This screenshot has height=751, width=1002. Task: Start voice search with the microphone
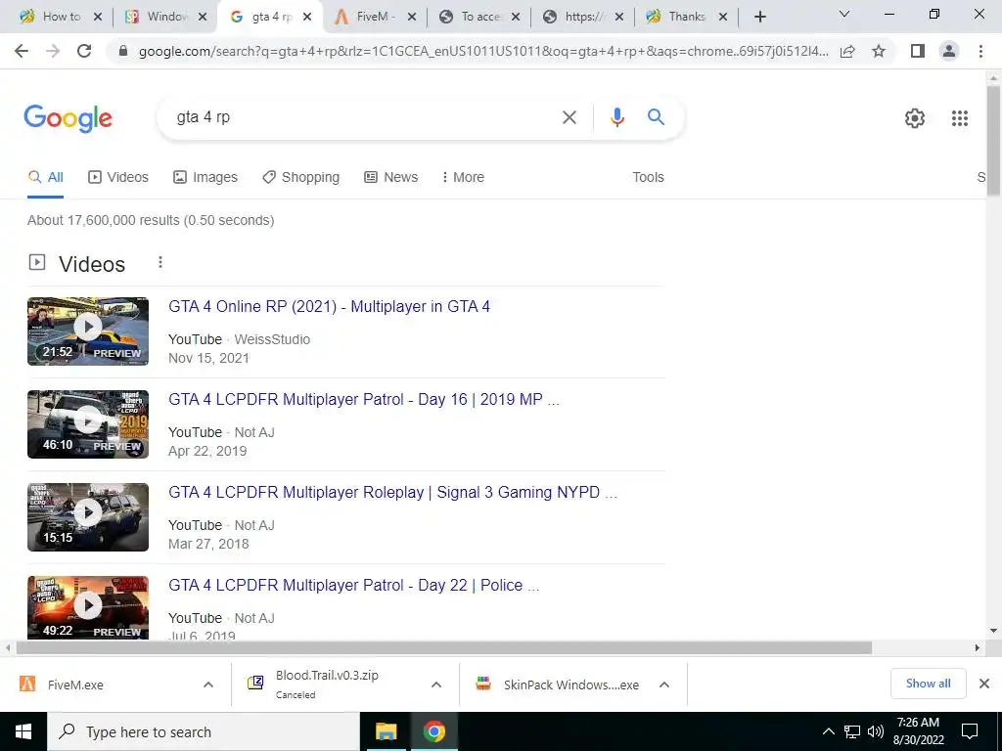point(616,117)
